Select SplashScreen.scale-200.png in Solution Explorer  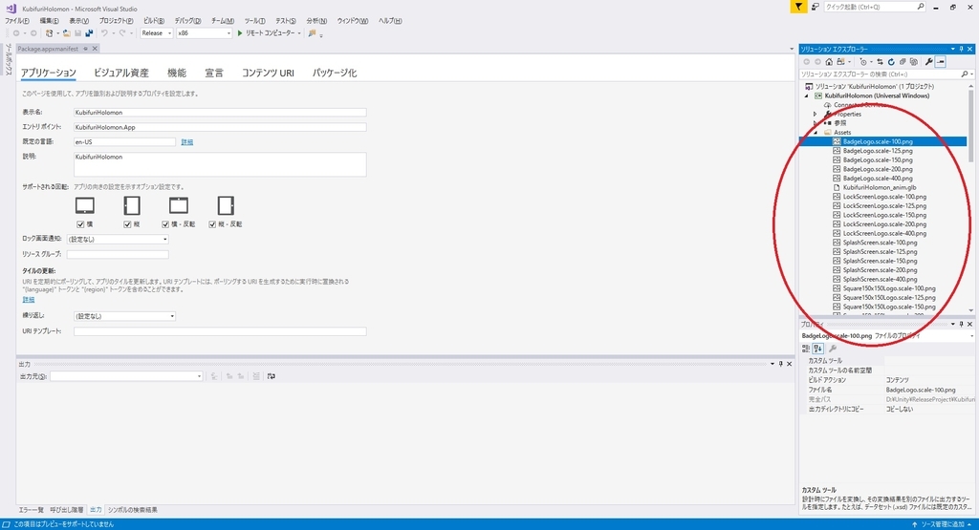(880, 270)
